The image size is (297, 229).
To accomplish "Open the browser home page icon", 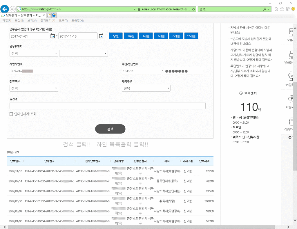I will 276,9.
